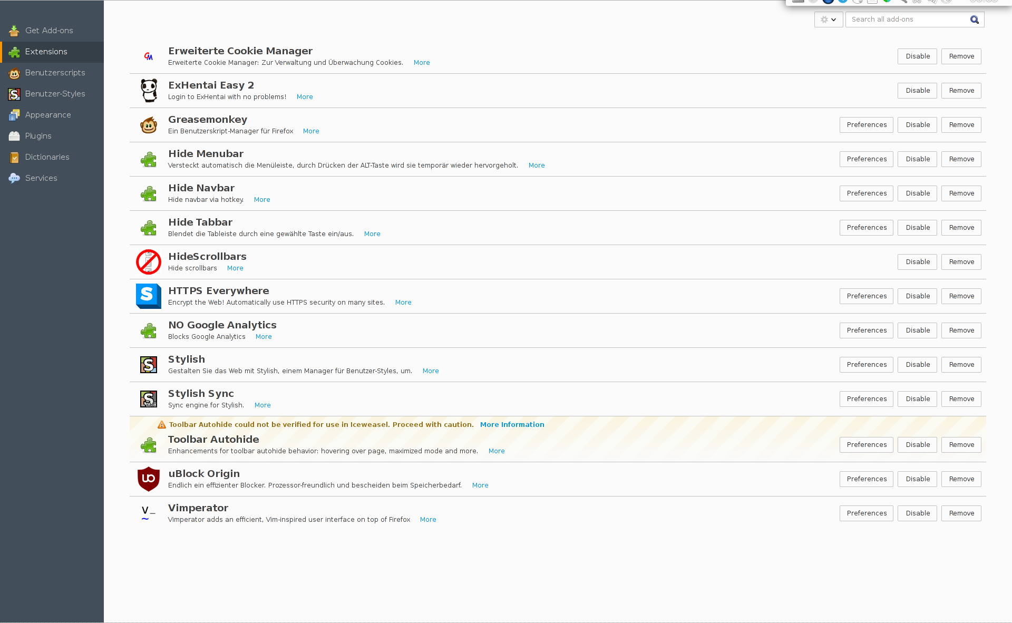This screenshot has height=623, width=1012.
Task: Open Stylish Sync Preferences
Action: pyautogui.click(x=867, y=399)
